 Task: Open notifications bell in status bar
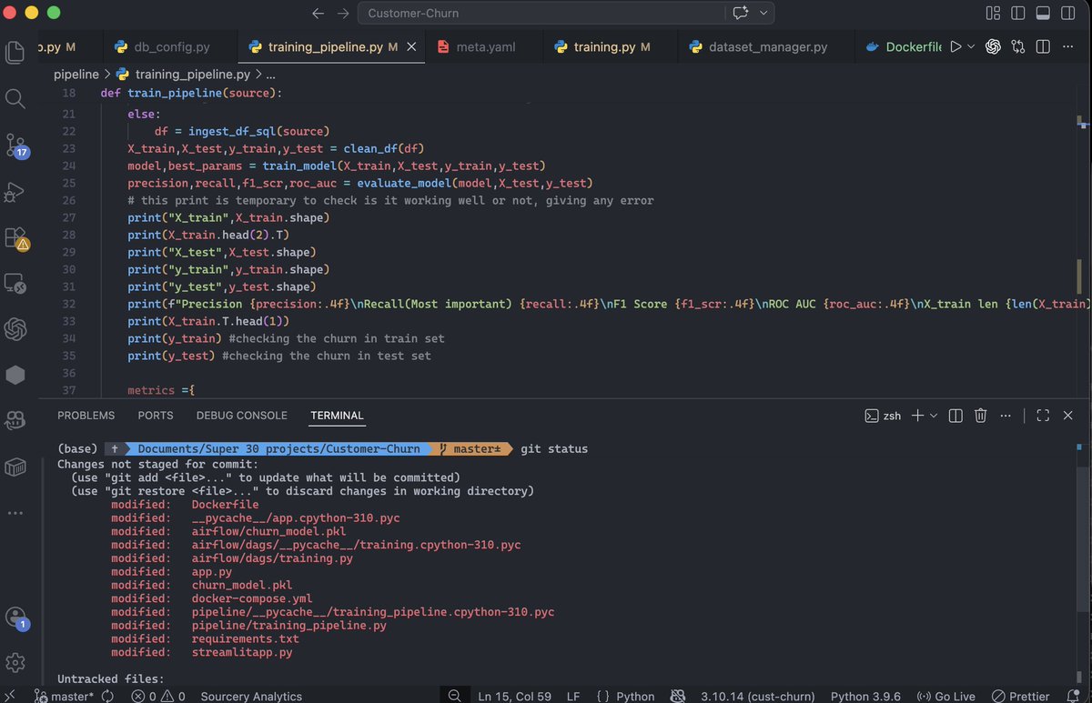pyautogui.click(x=1075, y=696)
